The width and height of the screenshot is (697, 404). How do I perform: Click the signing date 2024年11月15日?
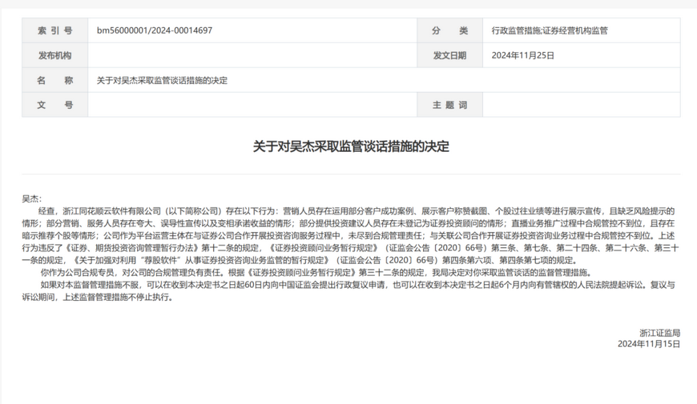click(x=648, y=344)
